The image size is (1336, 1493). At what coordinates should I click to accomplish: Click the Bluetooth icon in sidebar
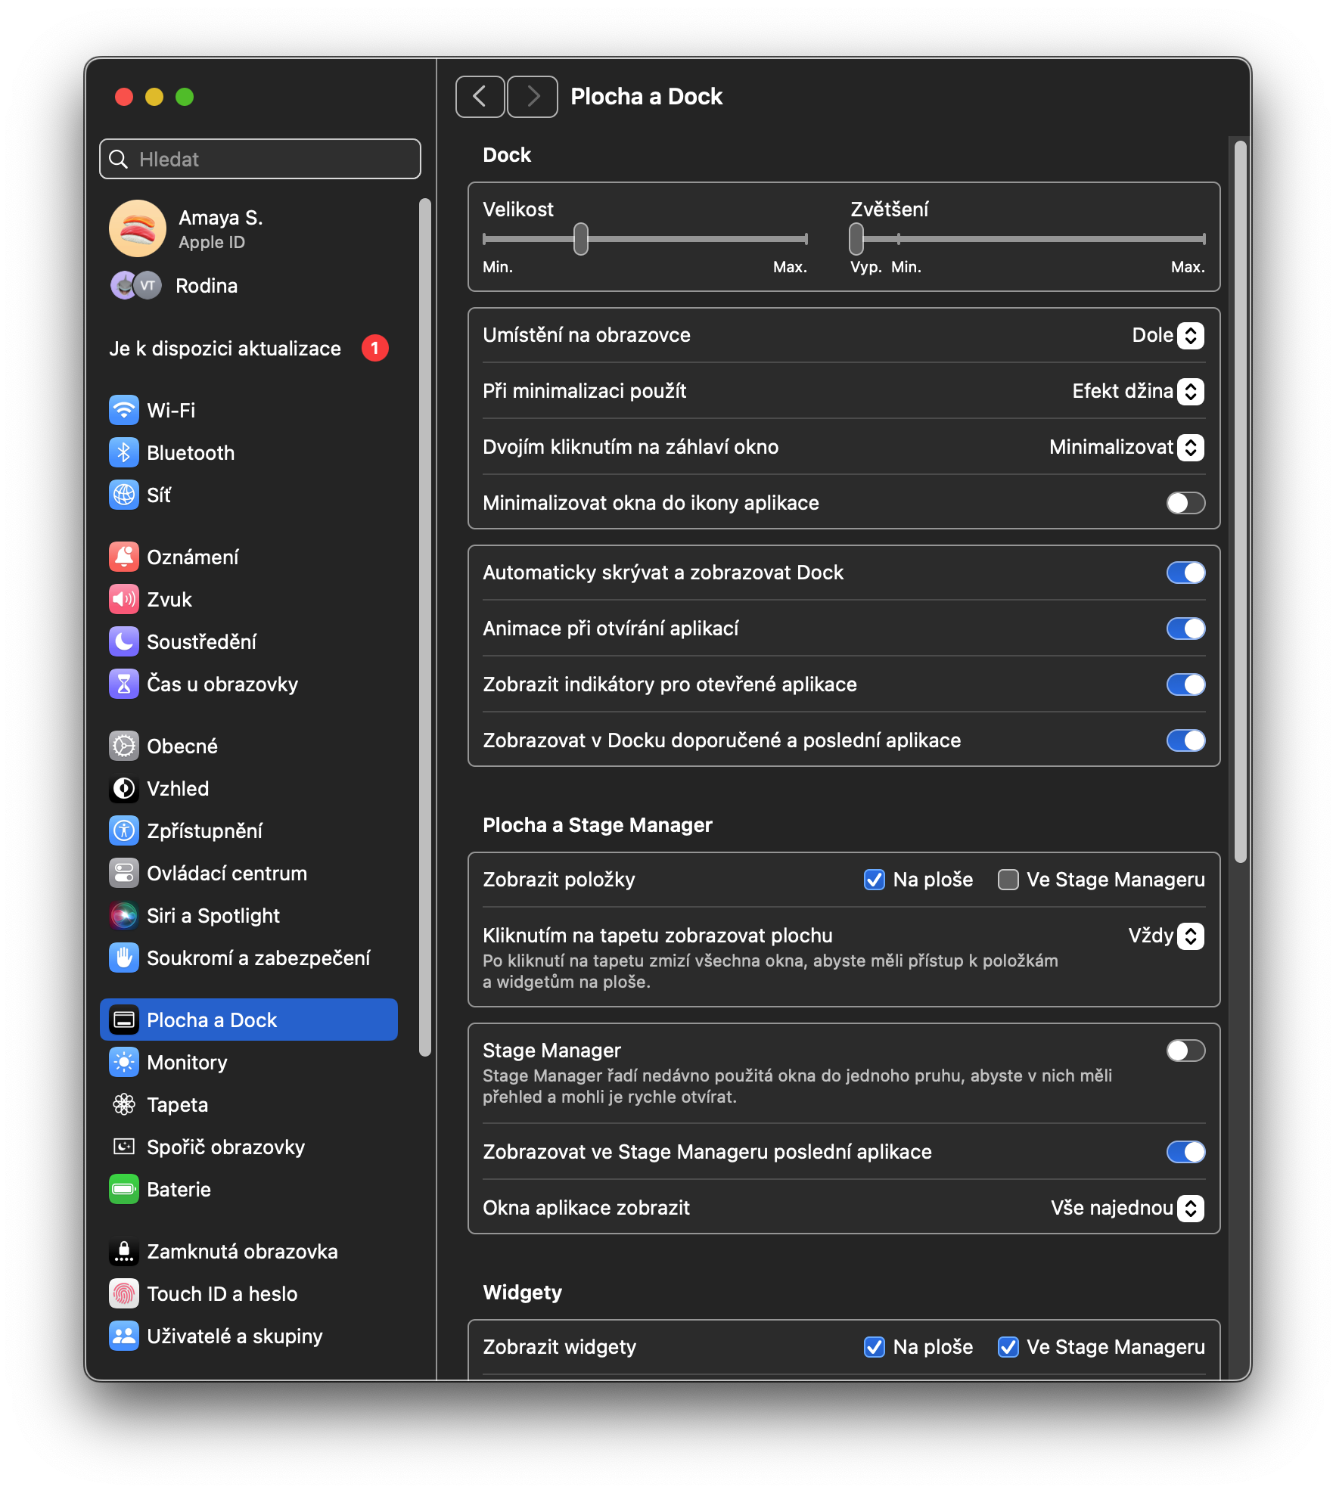(x=124, y=453)
